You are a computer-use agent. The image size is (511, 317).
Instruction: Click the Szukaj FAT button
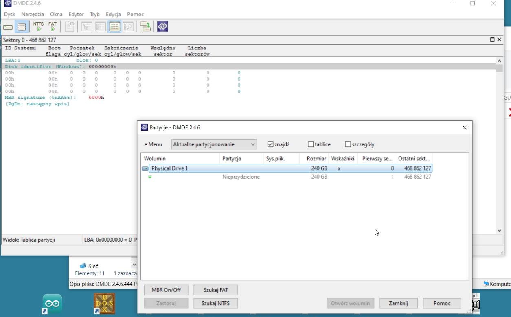point(215,290)
